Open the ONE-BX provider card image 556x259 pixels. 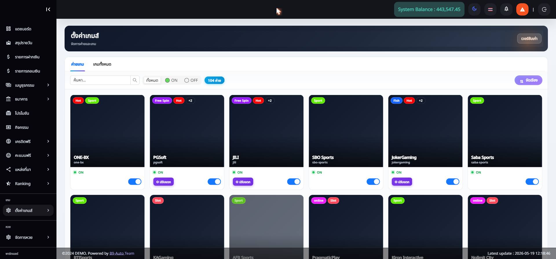click(107, 131)
